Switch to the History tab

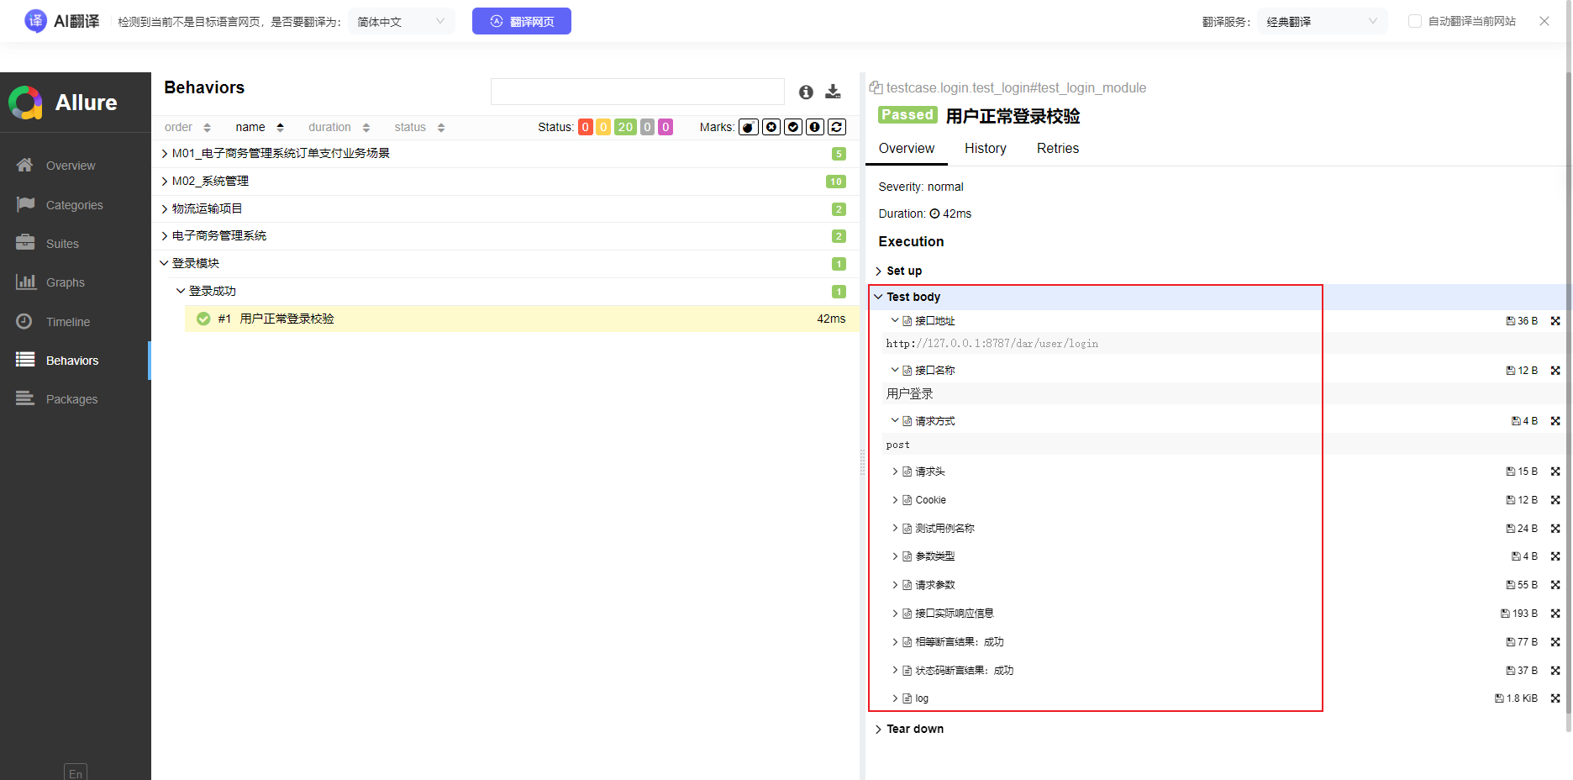click(x=986, y=149)
